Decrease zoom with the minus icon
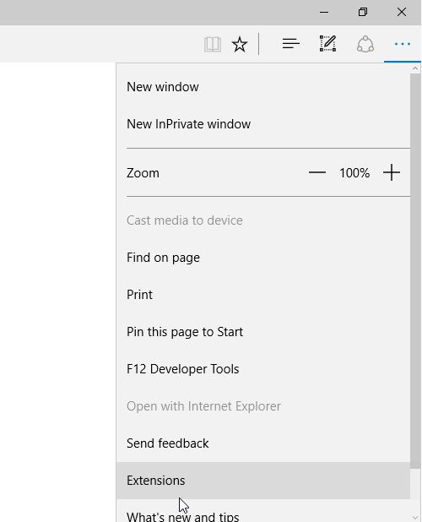422x522 pixels. point(317,173)
